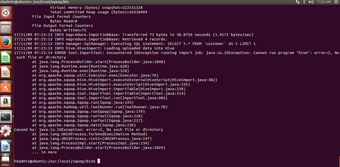This screenshot has width=340, height=167.
Task: Click the "Caused by: java.io.IOException" line
Action: [89, 130]
